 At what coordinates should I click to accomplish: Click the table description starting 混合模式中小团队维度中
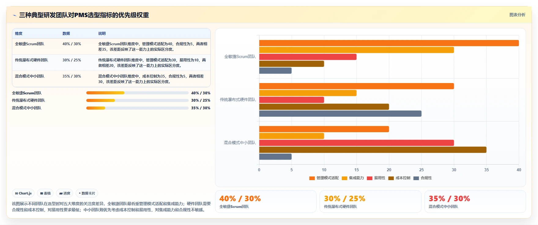pos(153,79)
